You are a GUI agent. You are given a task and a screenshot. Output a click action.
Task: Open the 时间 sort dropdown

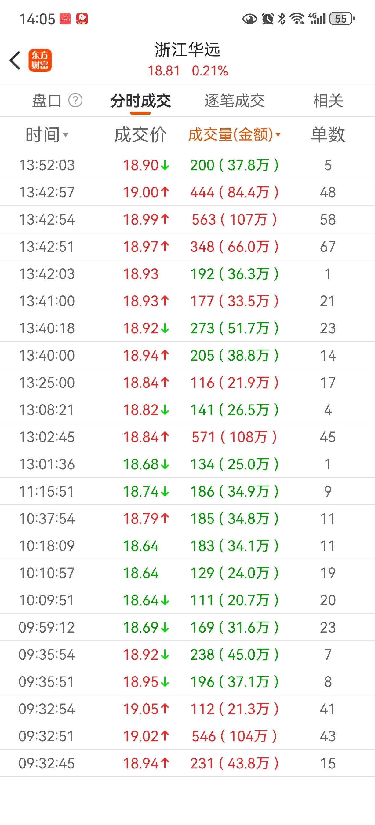pyautogui.click(x=47, y=134)
